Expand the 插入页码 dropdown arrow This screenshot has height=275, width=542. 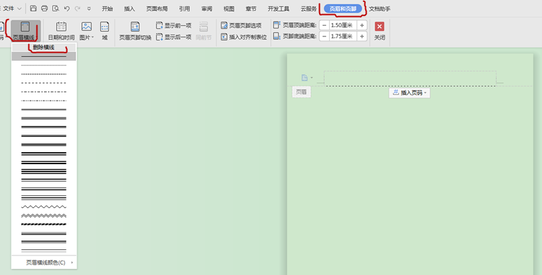[x=425, y=93]
